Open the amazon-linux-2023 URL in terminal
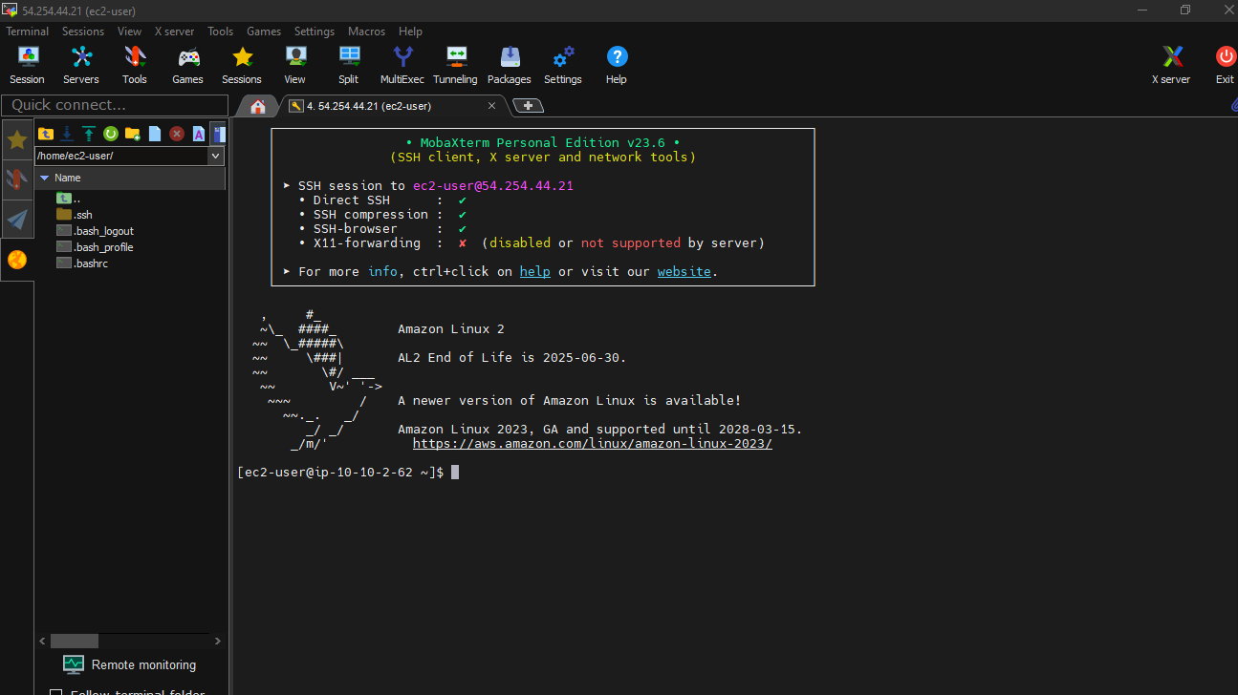Screen dimensions: 1238x695 tap(593, 444)
